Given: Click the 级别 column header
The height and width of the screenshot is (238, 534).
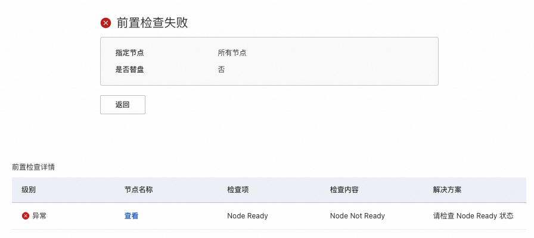Looking at the screenshot, I should pos(29,190).
